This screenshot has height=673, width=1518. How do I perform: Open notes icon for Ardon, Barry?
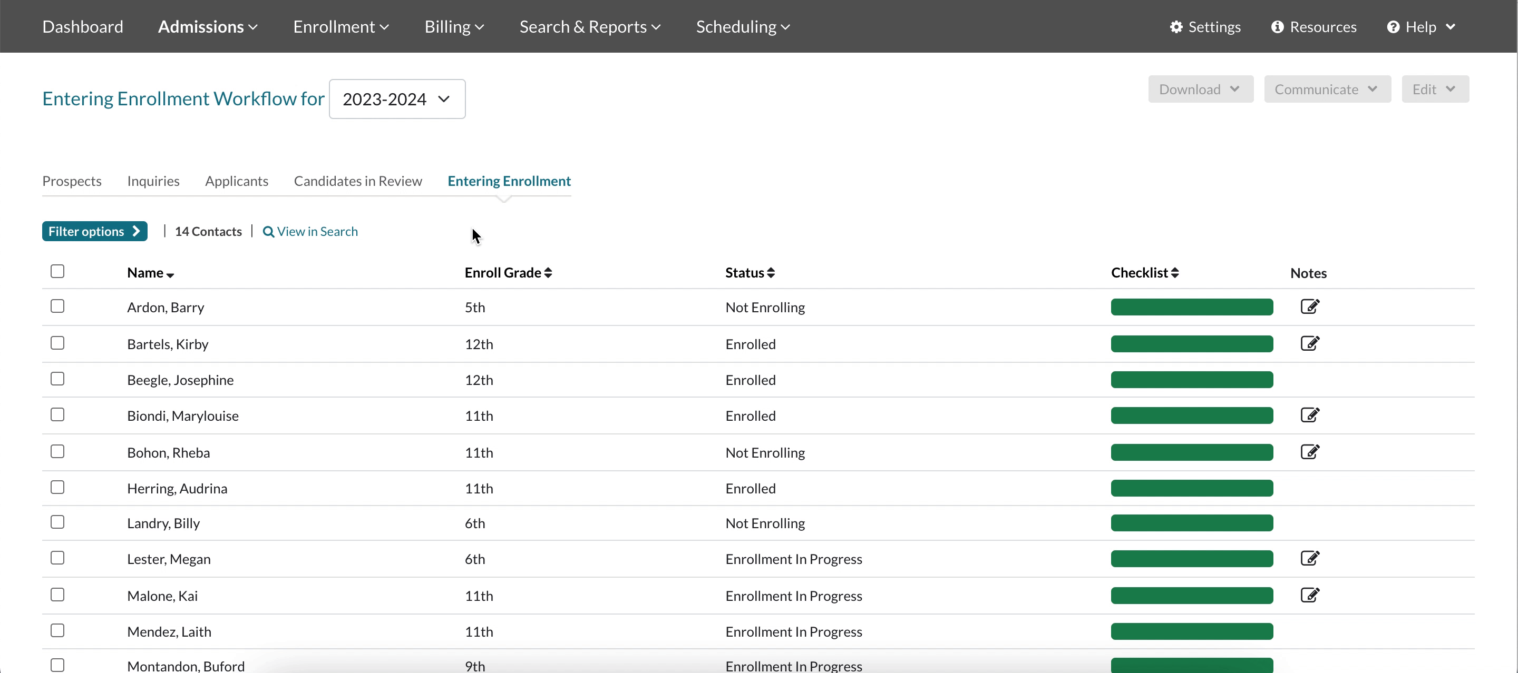1309,307
